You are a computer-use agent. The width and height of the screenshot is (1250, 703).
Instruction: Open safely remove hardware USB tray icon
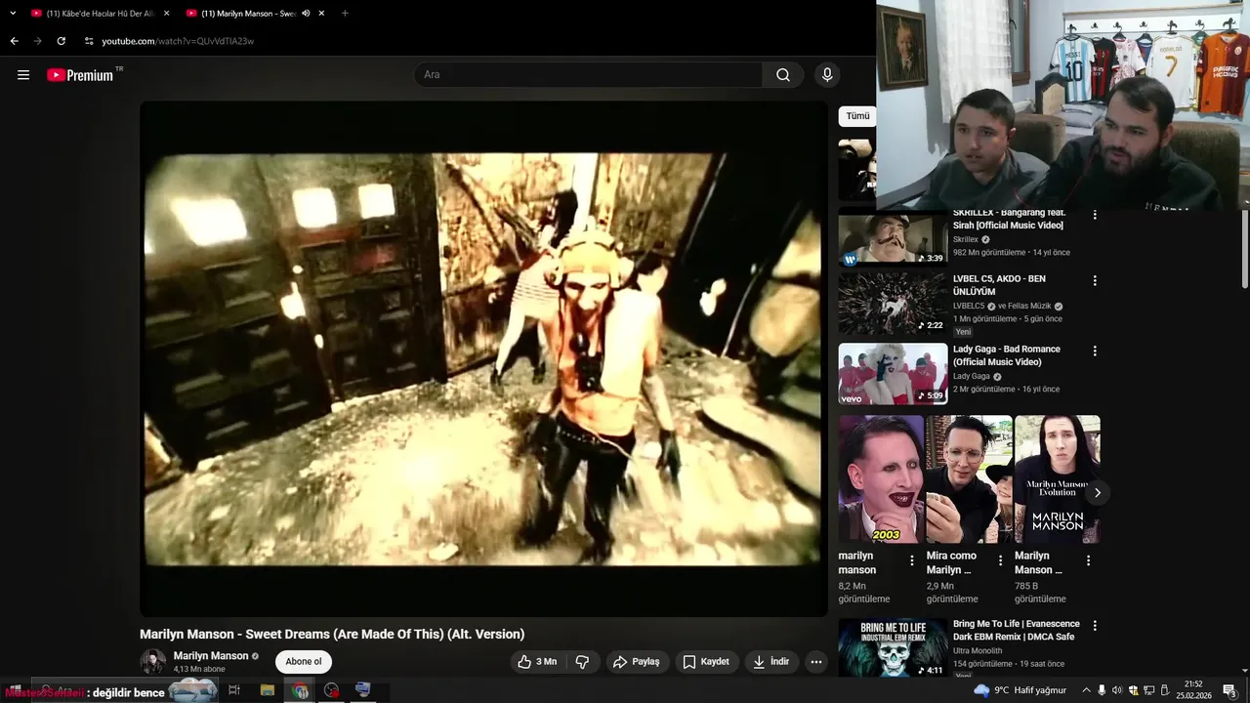[x=1164, y=690]
